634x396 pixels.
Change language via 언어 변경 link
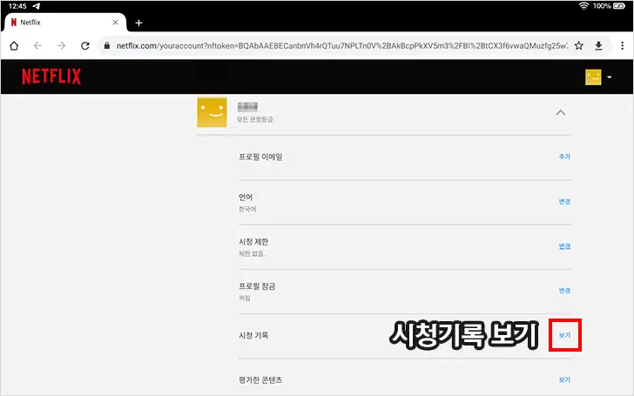(x=564, y=202)
